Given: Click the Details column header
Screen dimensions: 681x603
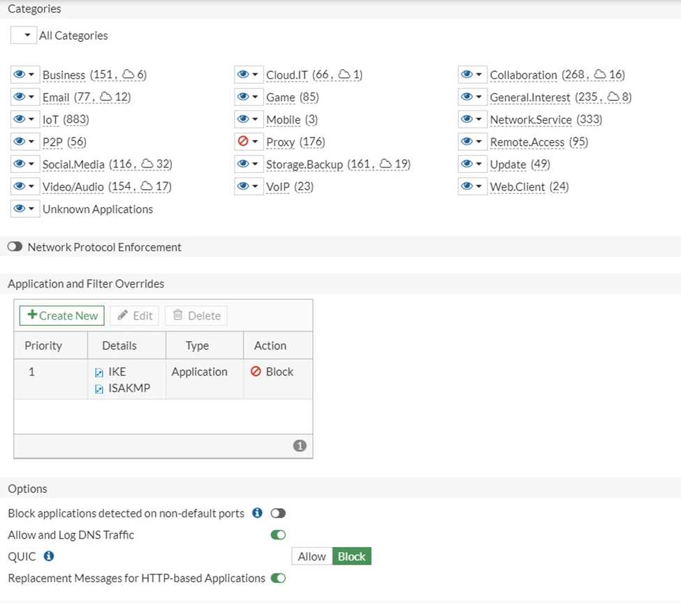Looking at the screenshot, I should [x=126, y=345].
